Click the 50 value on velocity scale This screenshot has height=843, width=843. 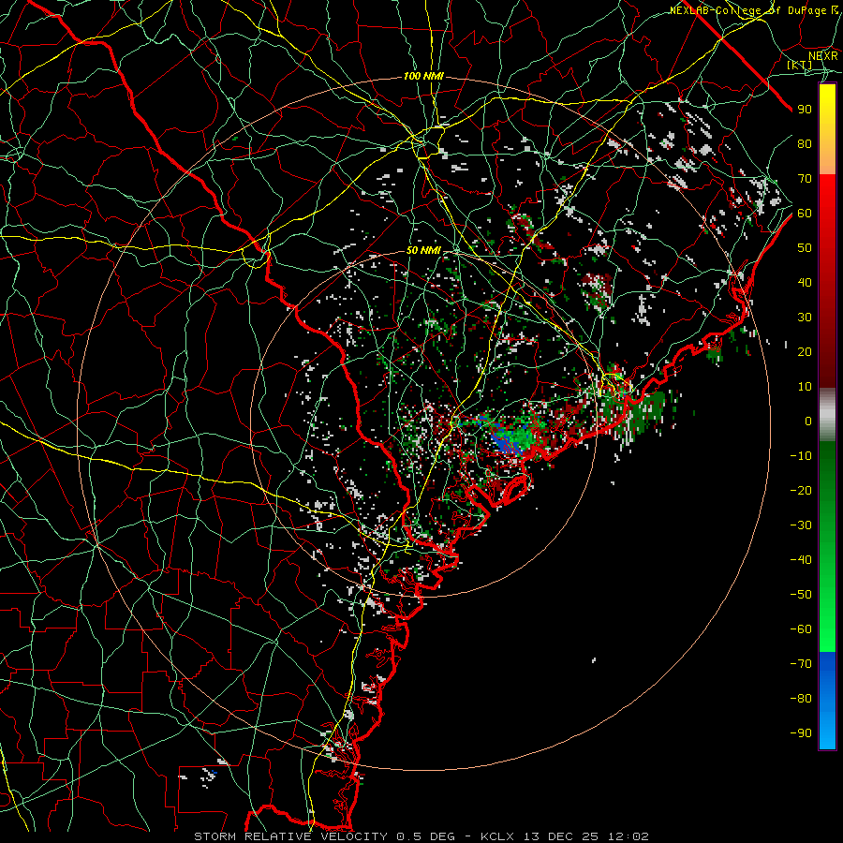coord(805,248)
